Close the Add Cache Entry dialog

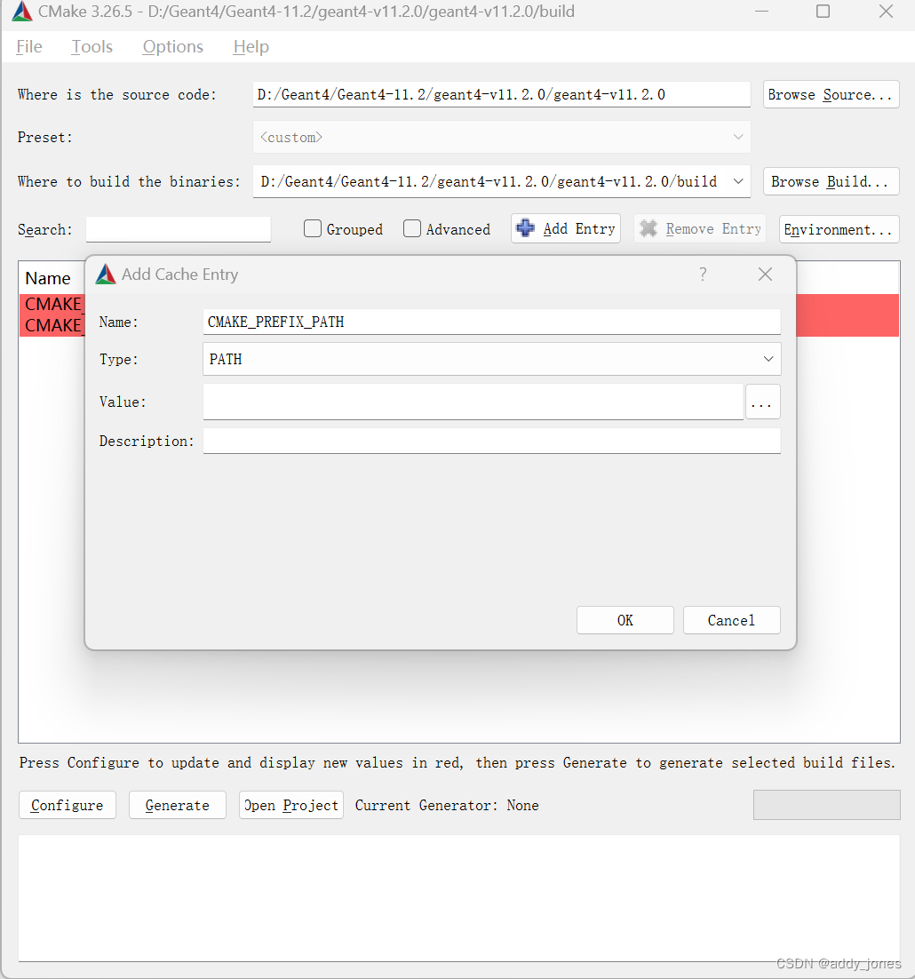coord(765,275)
